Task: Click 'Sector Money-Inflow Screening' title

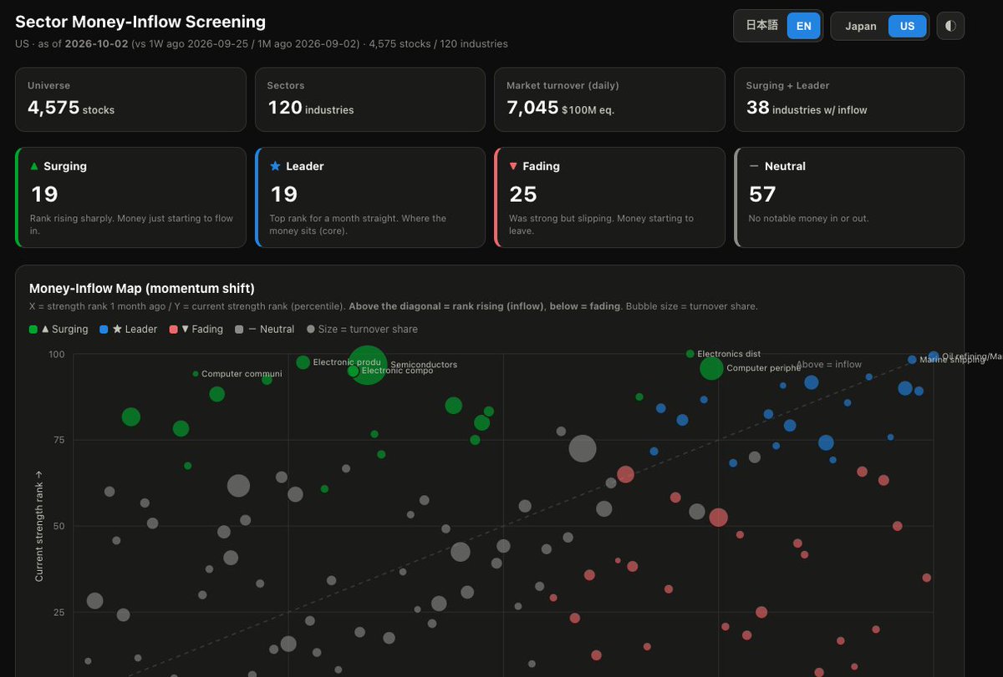Action: pyautogui.click(x=140, y=23)
